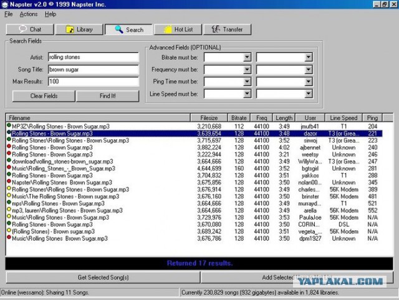Open the first Bitrate must be dropdown
Screen dimensions: 399x300
pos(247,57)
